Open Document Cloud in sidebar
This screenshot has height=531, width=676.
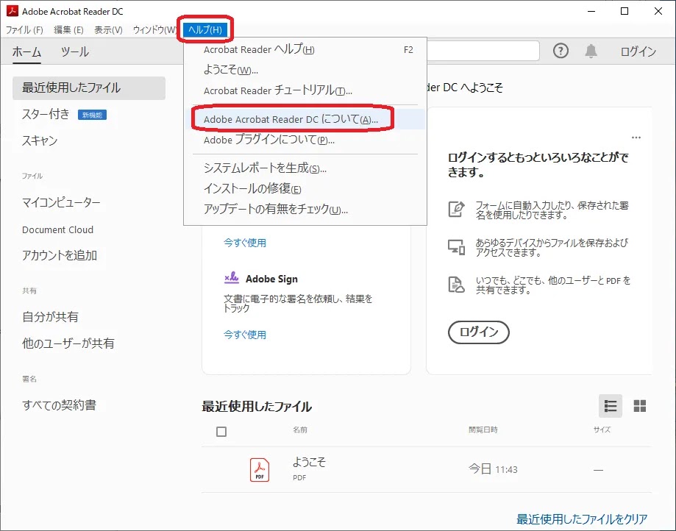[58, 229]
